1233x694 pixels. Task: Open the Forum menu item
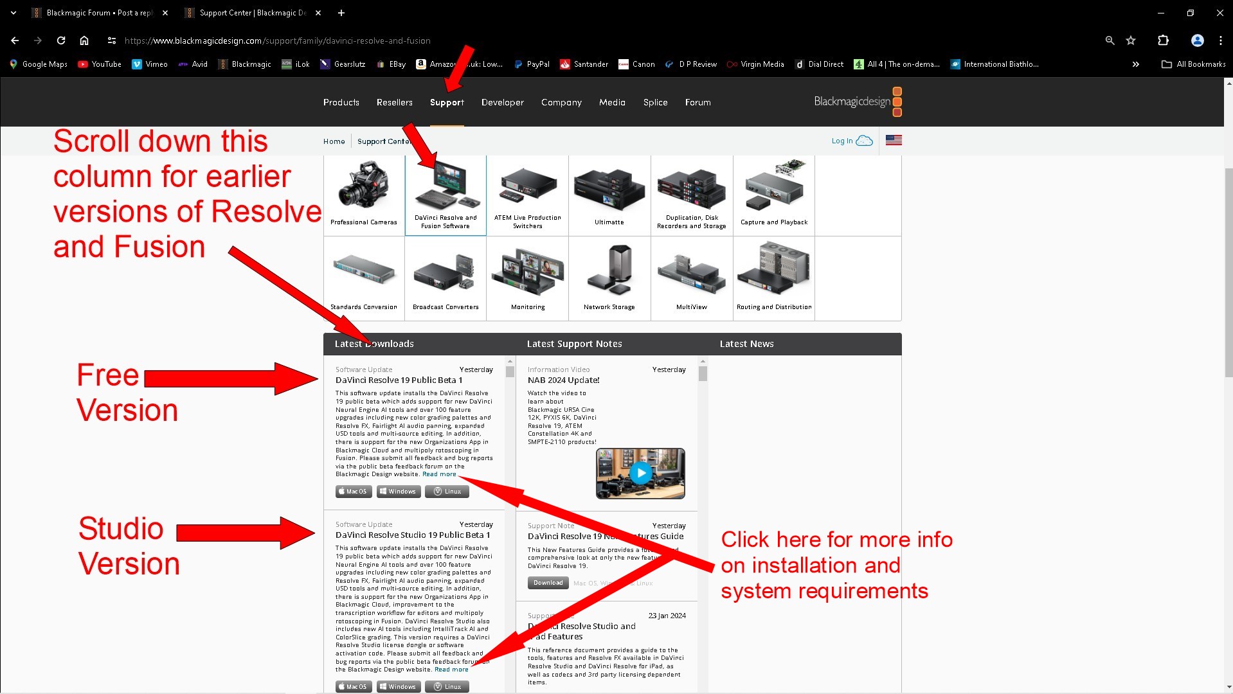pos(698,102)
